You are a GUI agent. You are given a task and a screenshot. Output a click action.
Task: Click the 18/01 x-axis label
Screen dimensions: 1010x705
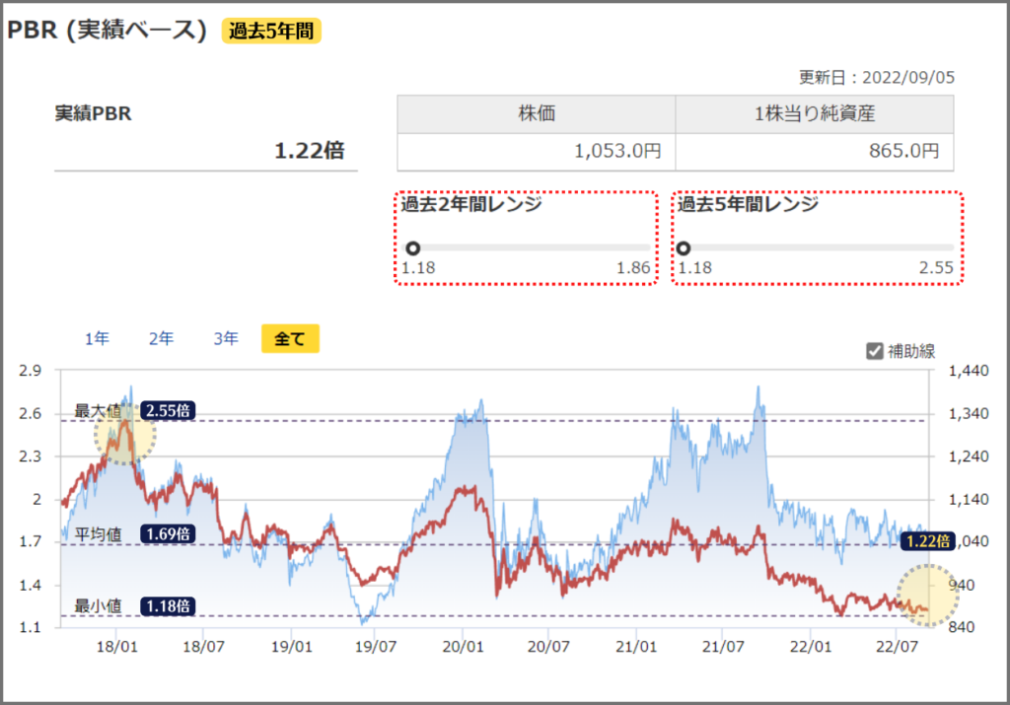click(116, 647)
